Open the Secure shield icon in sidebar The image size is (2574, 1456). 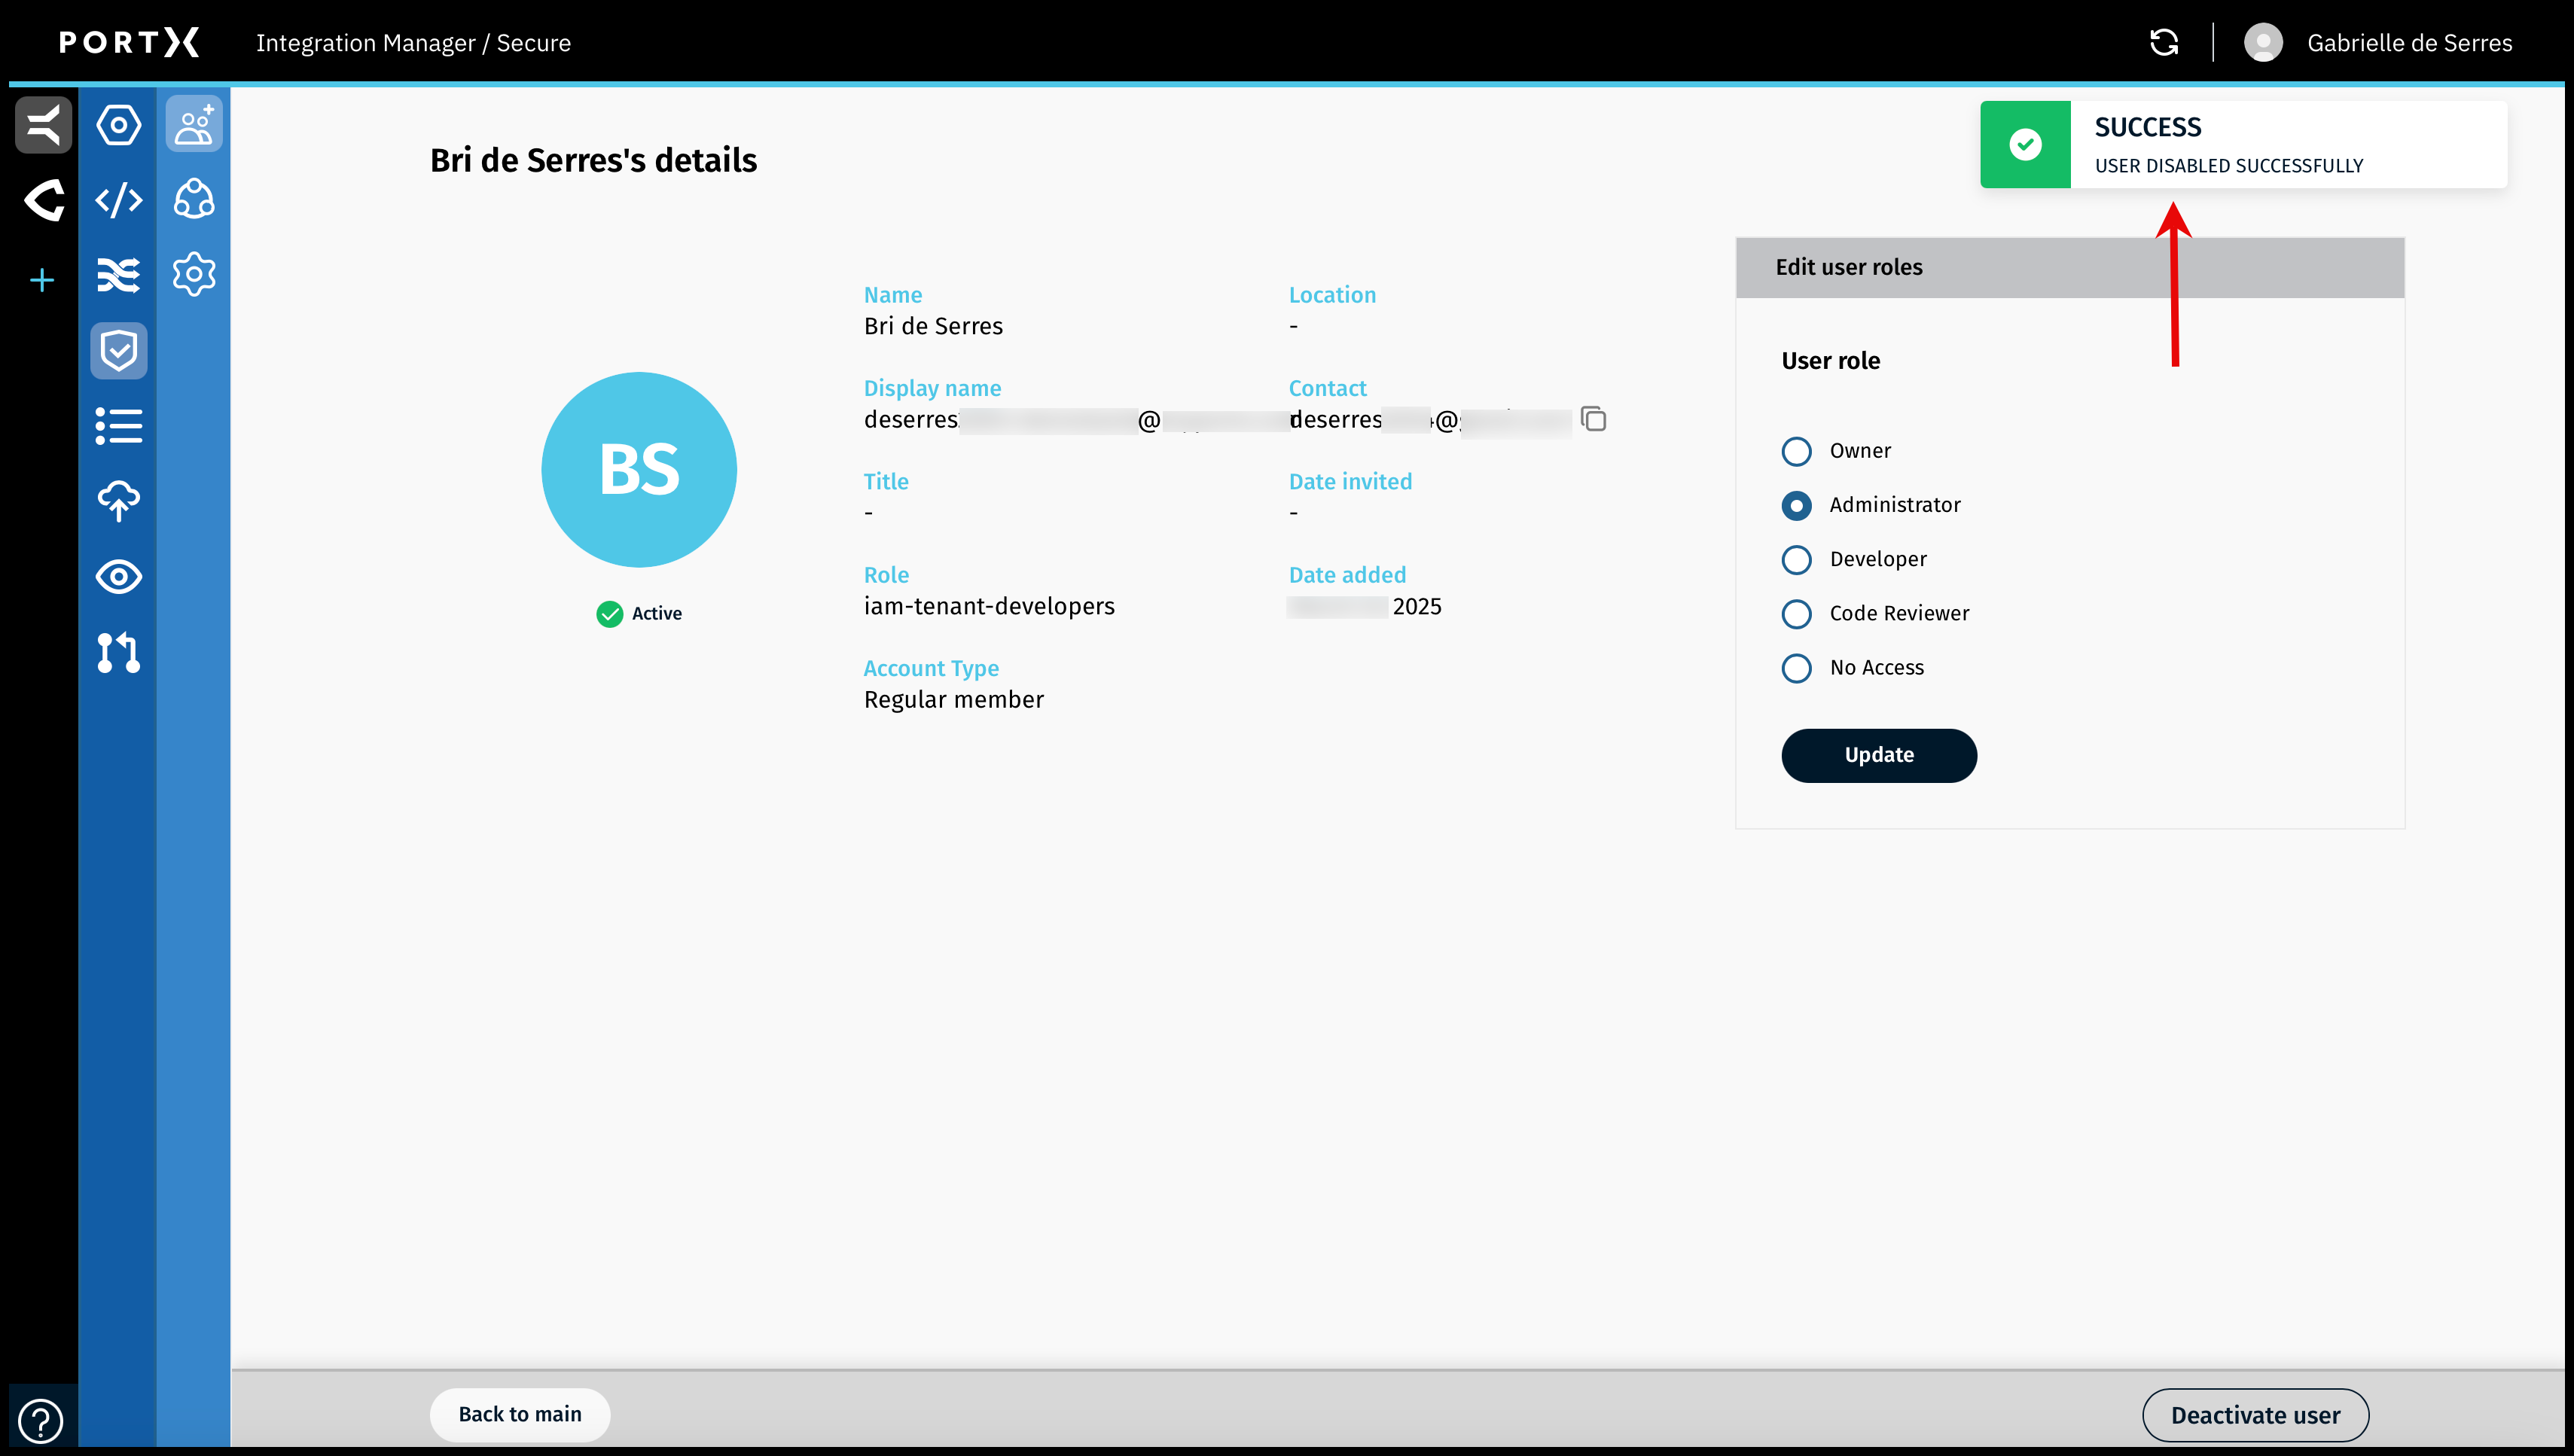click(118, 350)
